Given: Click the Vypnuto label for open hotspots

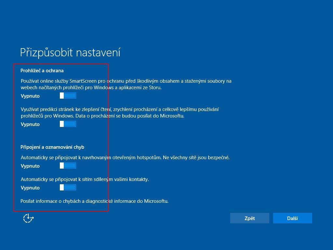Looking at the screenshot, I should [x=30, y=166].
